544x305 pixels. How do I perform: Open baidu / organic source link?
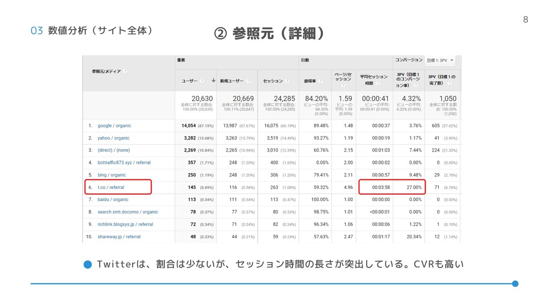[x=113, y=200]
